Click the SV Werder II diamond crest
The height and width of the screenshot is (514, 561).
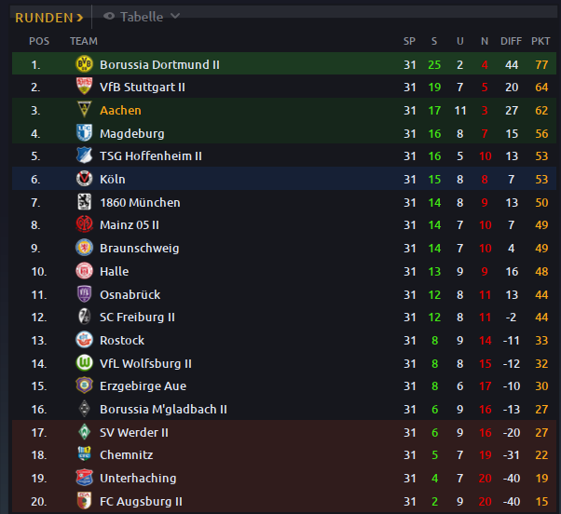coord(85,432)
